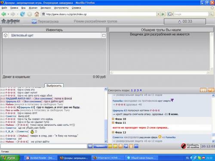This screenshot has width=215, height=161.
Task: Click the Firefox activity throbber icon
Action: 212,8
